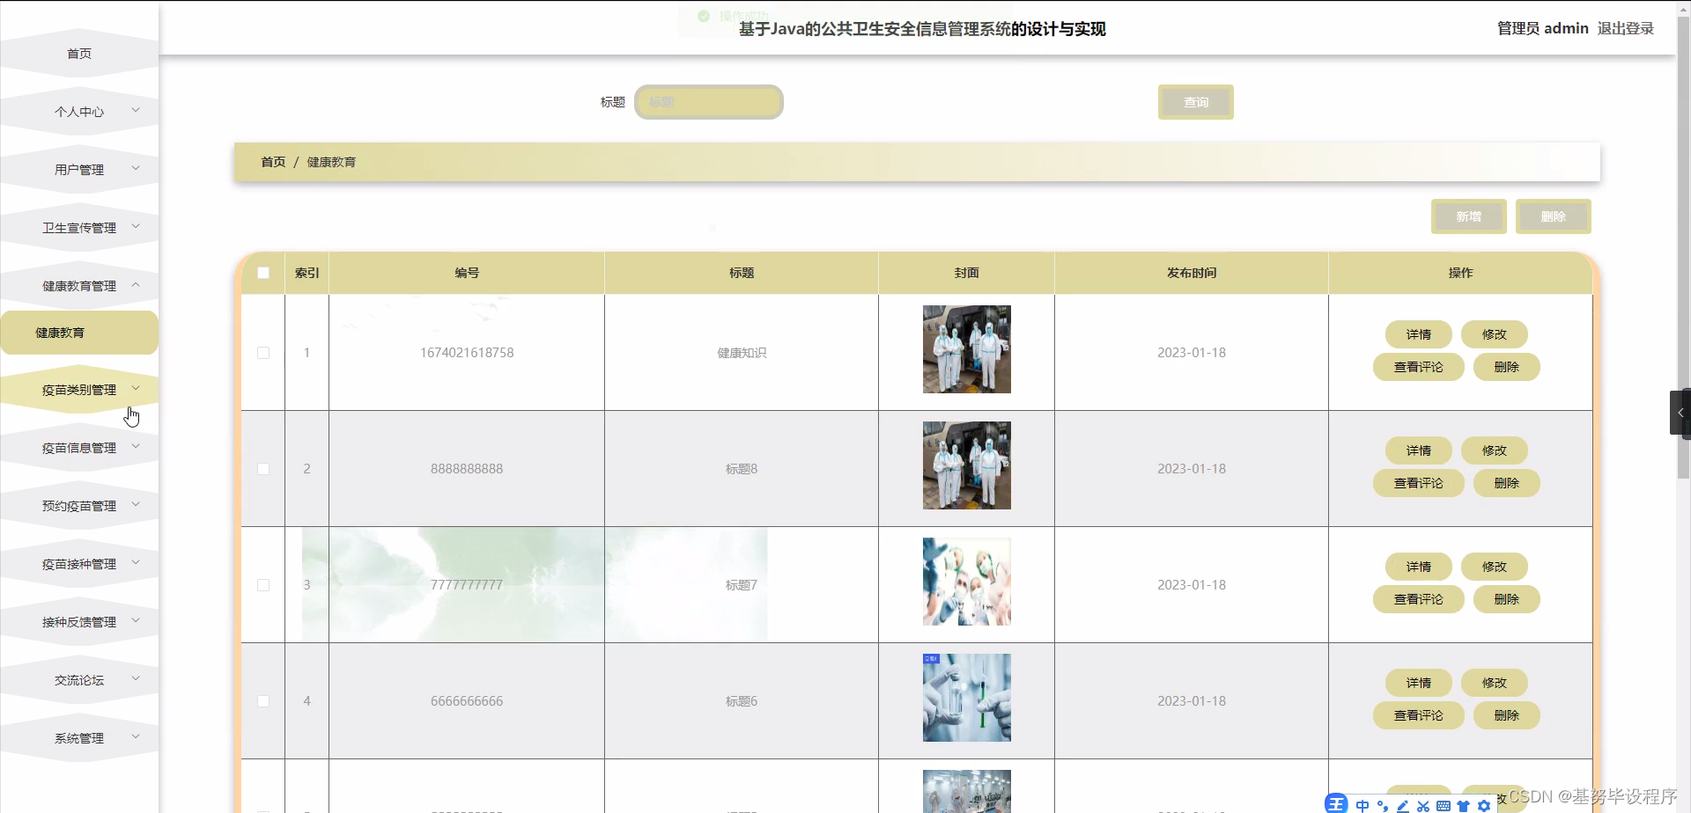Collapse the 健康教育管理 section

coord(79,285)
